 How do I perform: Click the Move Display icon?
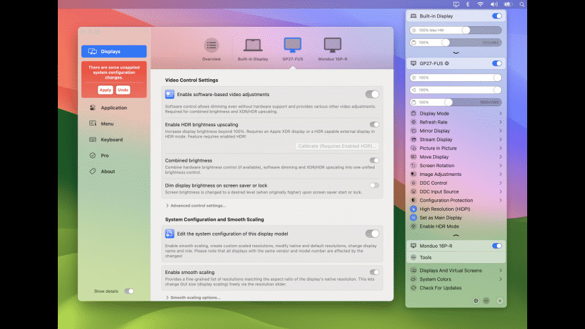click(414, 157)
